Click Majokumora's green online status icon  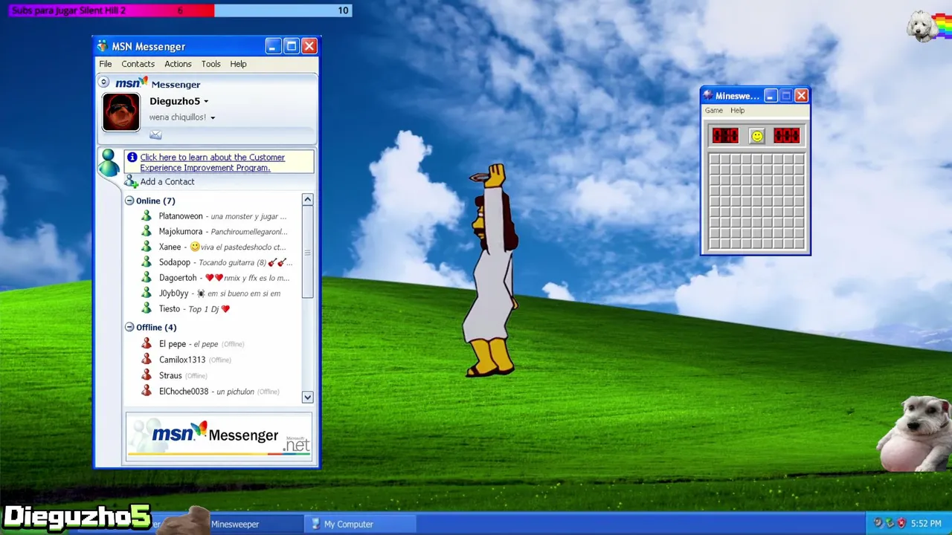point(147,231)
